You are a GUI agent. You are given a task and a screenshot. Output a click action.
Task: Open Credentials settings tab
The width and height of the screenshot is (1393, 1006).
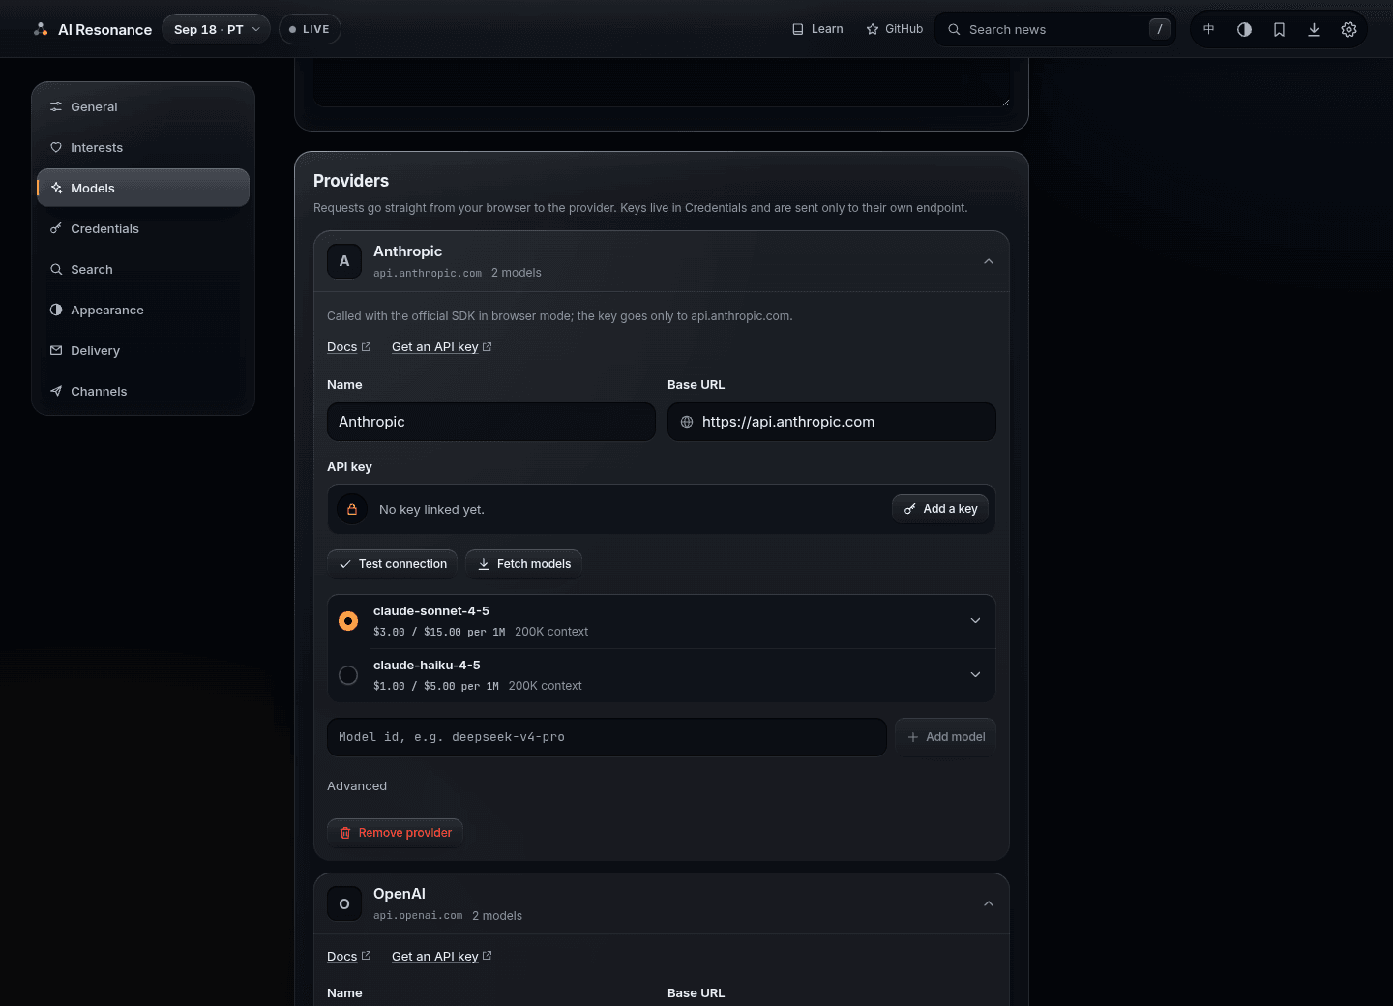pos(143,229)
